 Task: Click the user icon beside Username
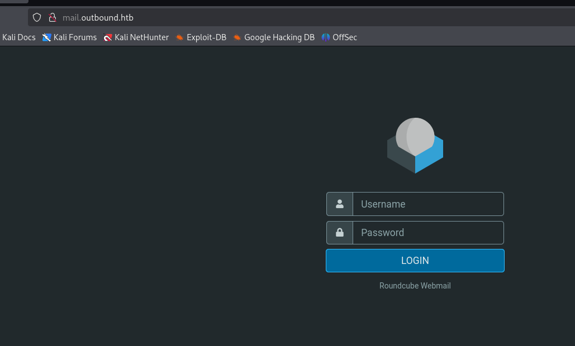[340, 204]
